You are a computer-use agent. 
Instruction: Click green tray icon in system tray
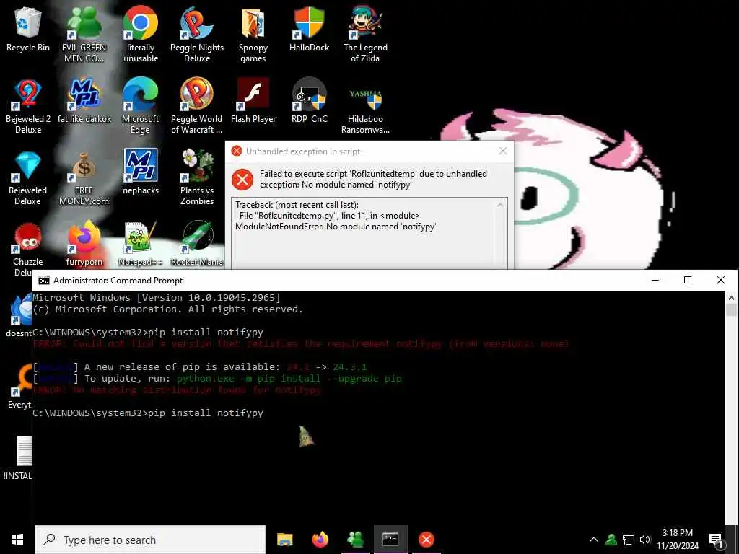point(611,540)
